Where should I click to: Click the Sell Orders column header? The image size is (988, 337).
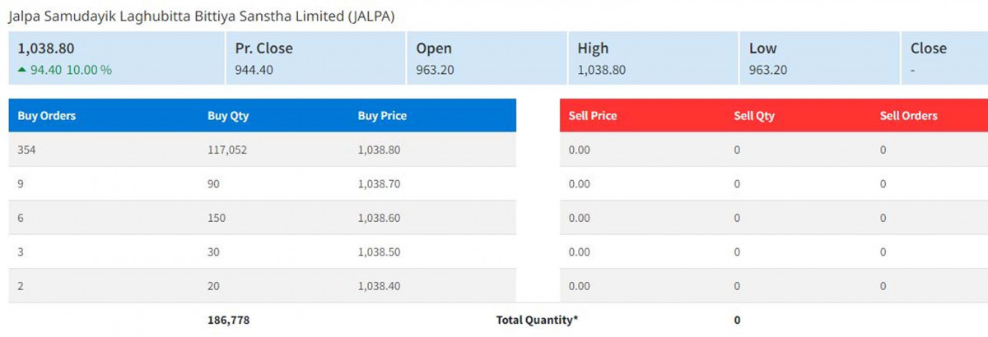908,116
